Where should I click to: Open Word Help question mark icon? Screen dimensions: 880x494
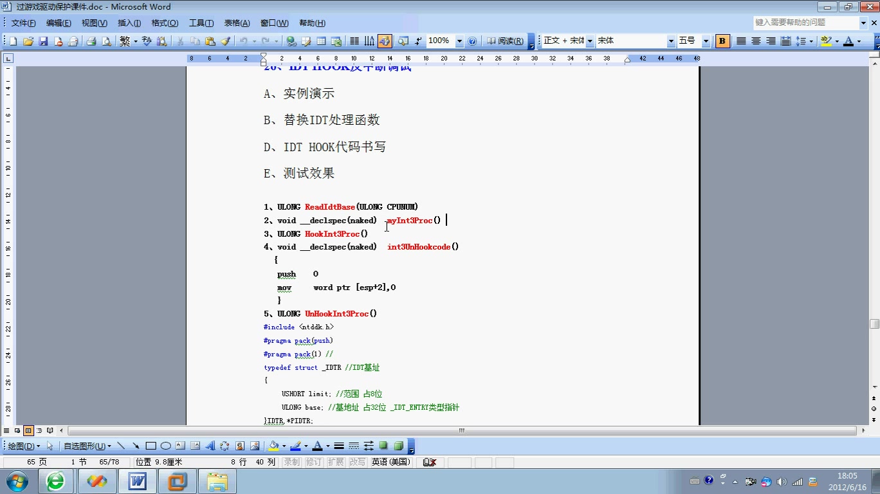pos(472,41)
